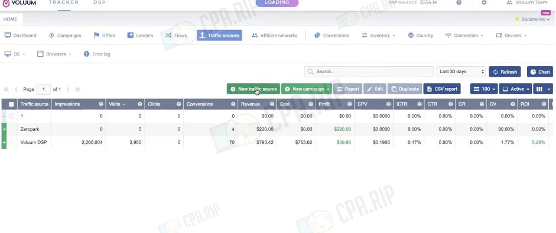Open the Last 30 days date range selector
556x233 pixels.
(x=461, y=71)
